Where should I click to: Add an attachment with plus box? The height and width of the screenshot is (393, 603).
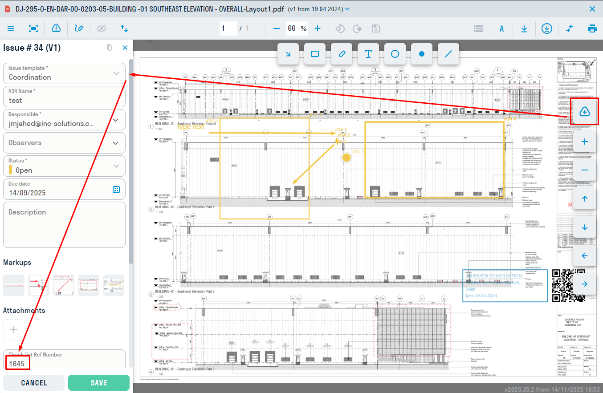tap(14, 330)
